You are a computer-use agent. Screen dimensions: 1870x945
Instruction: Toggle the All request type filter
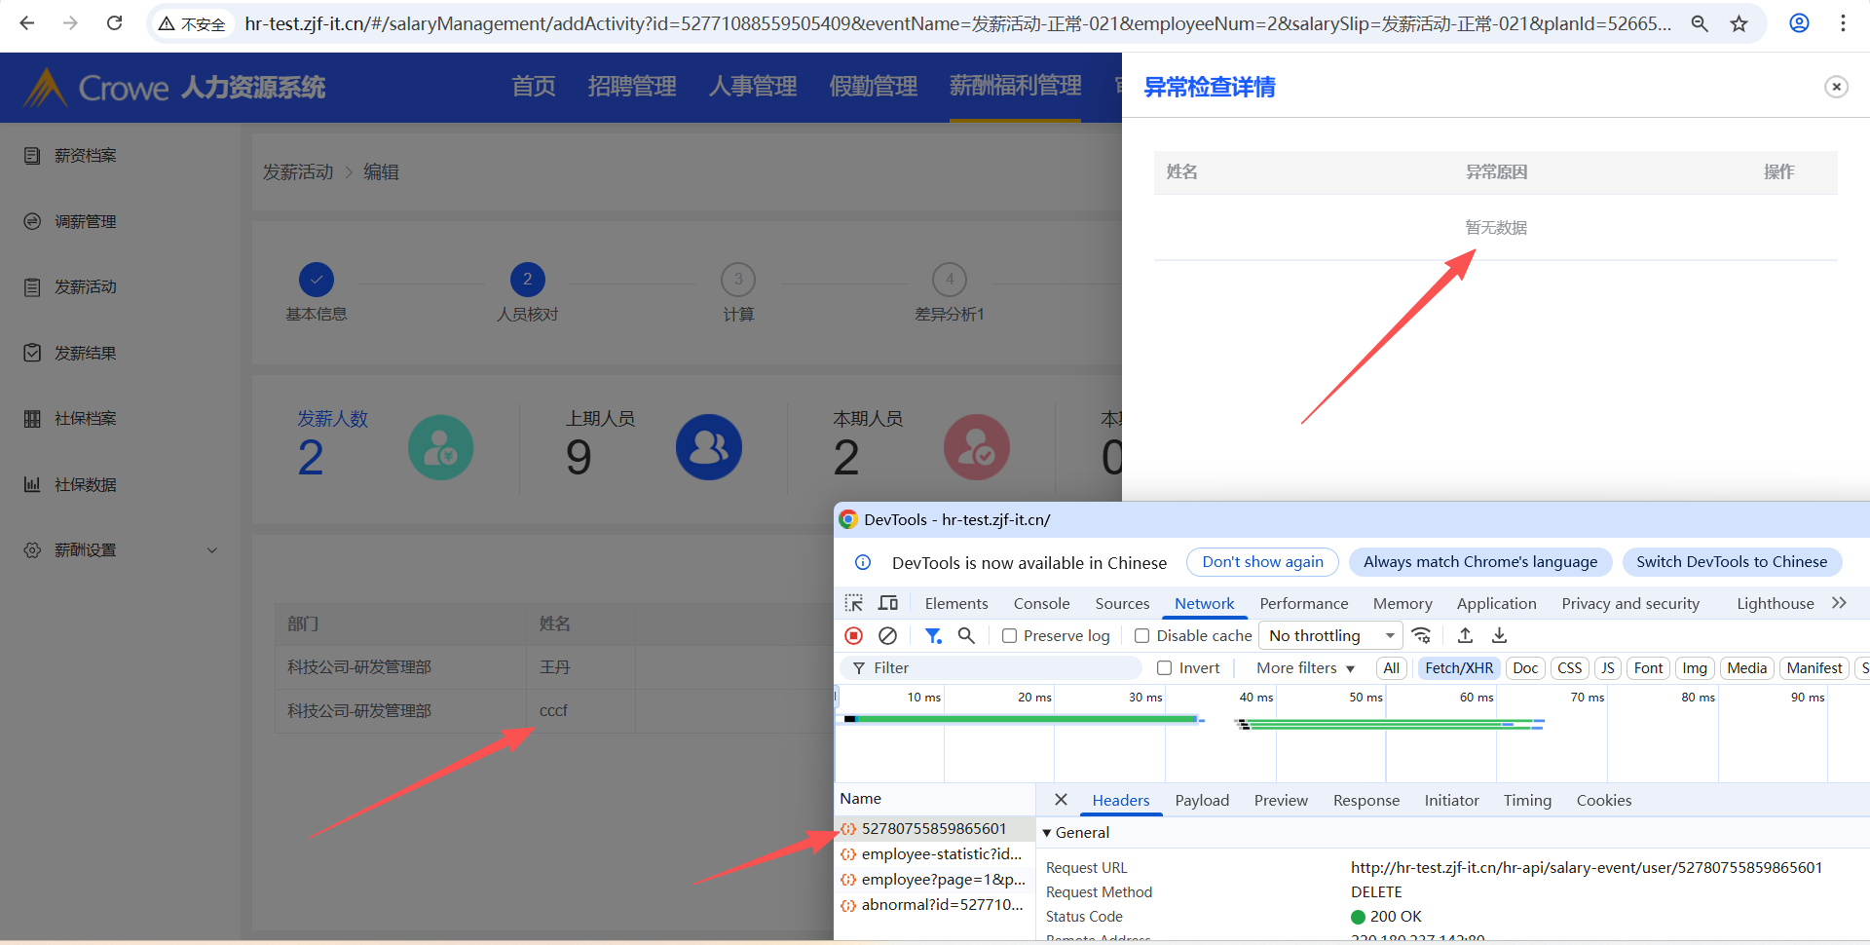(1392, 667)
